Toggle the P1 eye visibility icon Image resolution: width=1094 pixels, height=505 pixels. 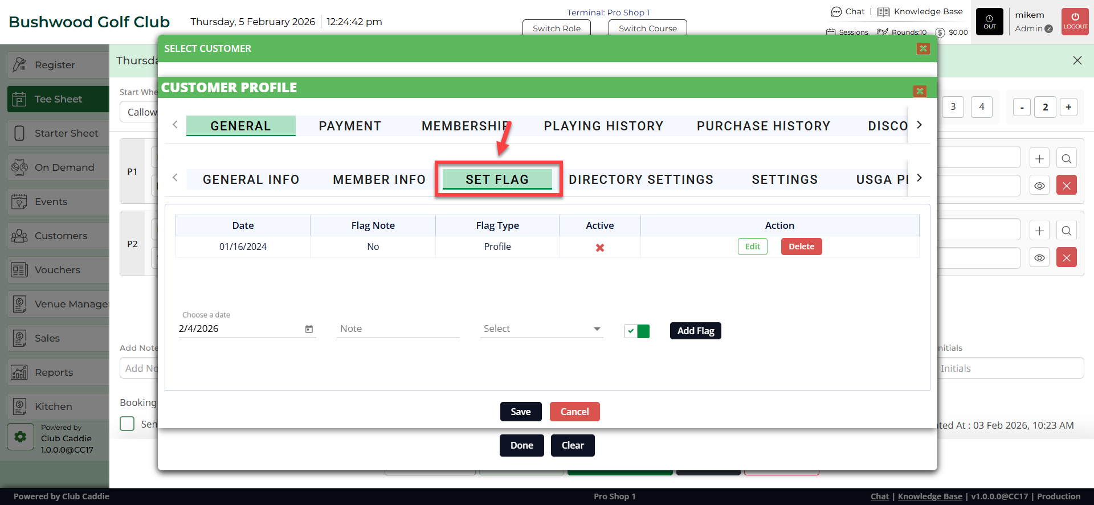1039,186
